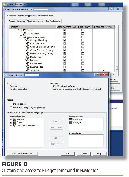Switch to the Client Applications tab
The height and width of the screenshot is (177, 129).
[35, 21]
